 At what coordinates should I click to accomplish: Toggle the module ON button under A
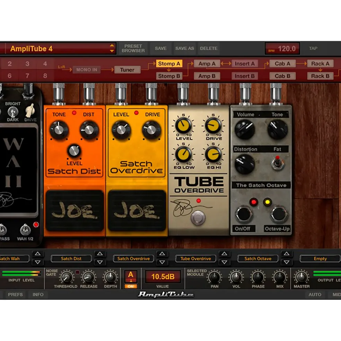click(131, 286)
